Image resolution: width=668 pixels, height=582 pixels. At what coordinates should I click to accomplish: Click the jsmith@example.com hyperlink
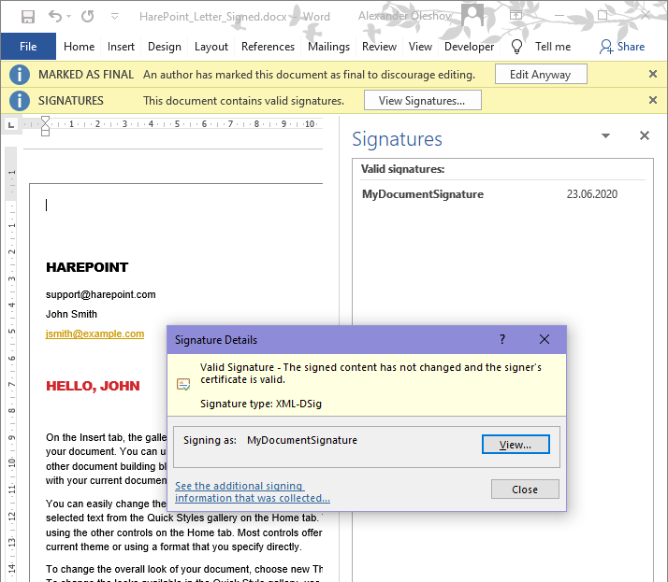click(x=94, y=334)
